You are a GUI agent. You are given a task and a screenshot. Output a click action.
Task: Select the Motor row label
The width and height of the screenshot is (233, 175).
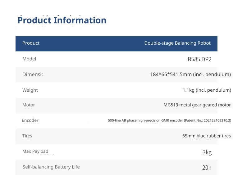[x=29, y=105]
